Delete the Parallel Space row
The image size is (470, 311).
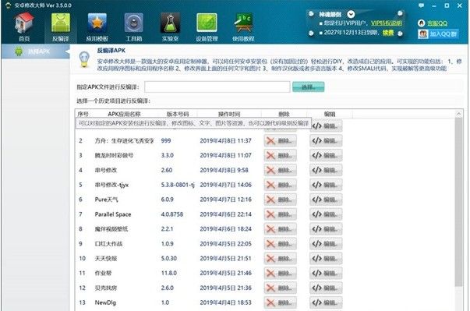tap(281, 214)
